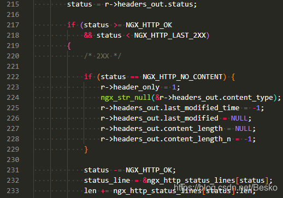Click the closing orange brace on line 229
This screenshot has width=283, height=198.
click(x=86, y=149)
